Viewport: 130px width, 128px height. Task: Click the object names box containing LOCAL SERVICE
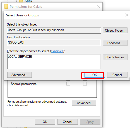point(54,62)
